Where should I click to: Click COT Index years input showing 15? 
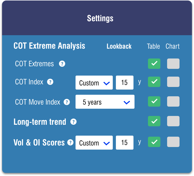pyautogui.click(x=125, y=83)
